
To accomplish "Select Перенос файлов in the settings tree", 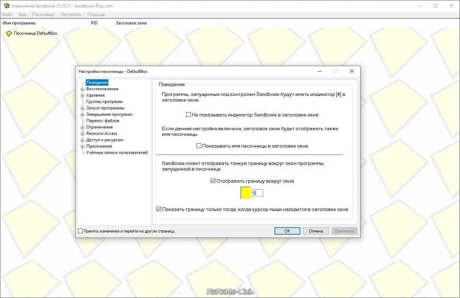I will (x=103, y=121).
